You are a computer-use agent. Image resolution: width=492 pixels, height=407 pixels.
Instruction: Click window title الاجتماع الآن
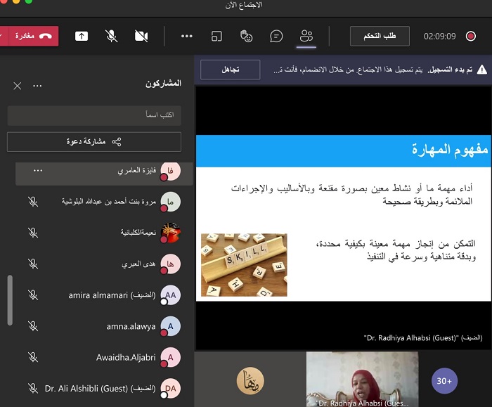(x=244, y=5)
